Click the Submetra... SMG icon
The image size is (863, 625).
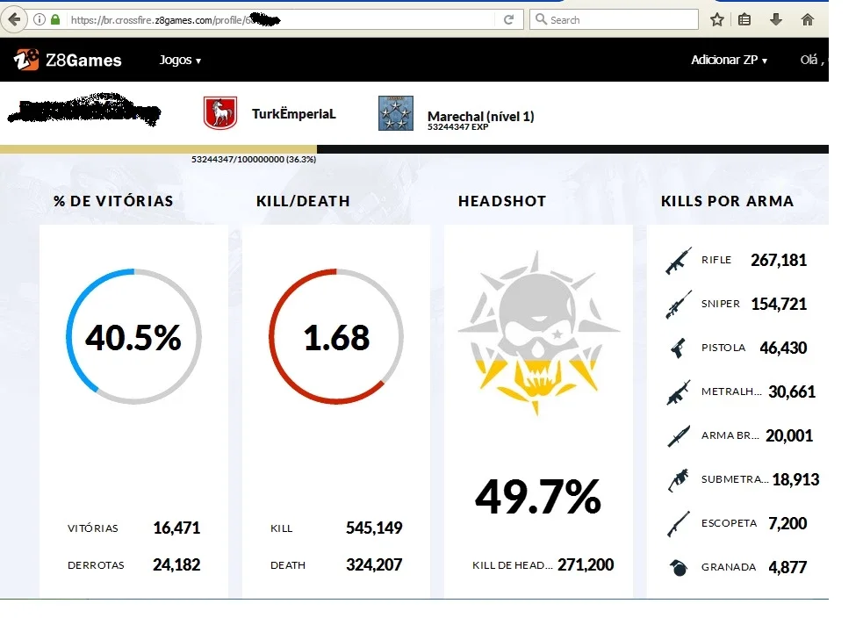(x=678, y=480)
